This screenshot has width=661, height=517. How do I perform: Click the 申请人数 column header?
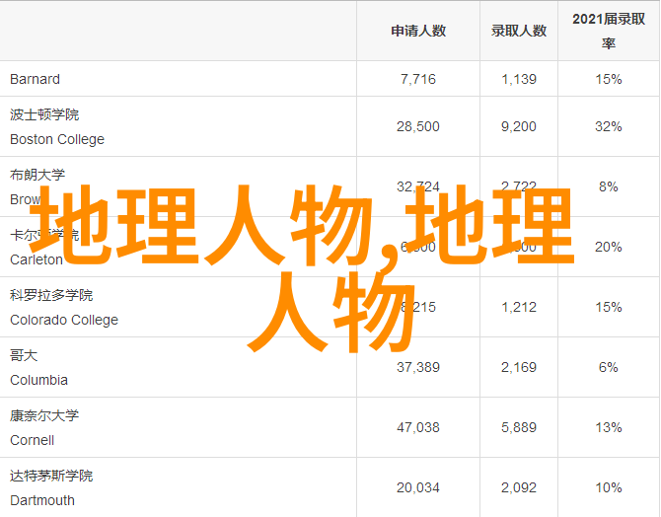point(418,31)
